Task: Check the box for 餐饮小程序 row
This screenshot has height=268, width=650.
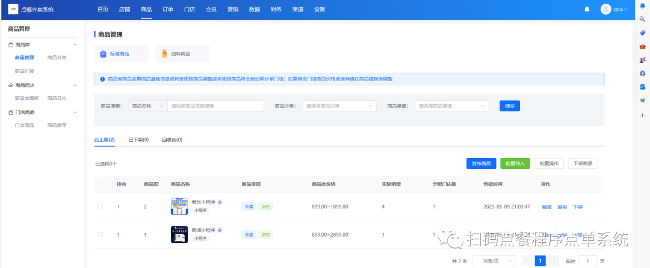Action: coord(101,207)
